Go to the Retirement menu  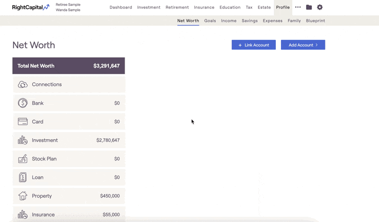pyautogui.click(x=177, y=7)
